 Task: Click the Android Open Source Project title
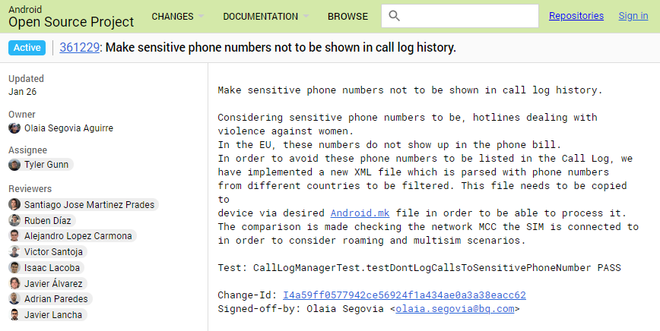[71, 17]
